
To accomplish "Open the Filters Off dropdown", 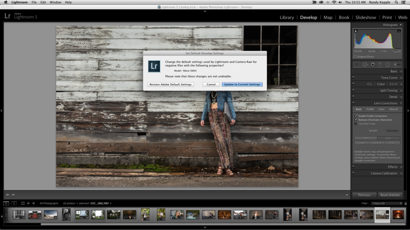I will point(386,203).
